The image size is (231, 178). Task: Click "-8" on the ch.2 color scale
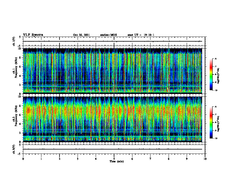click(x=215, y=122)
